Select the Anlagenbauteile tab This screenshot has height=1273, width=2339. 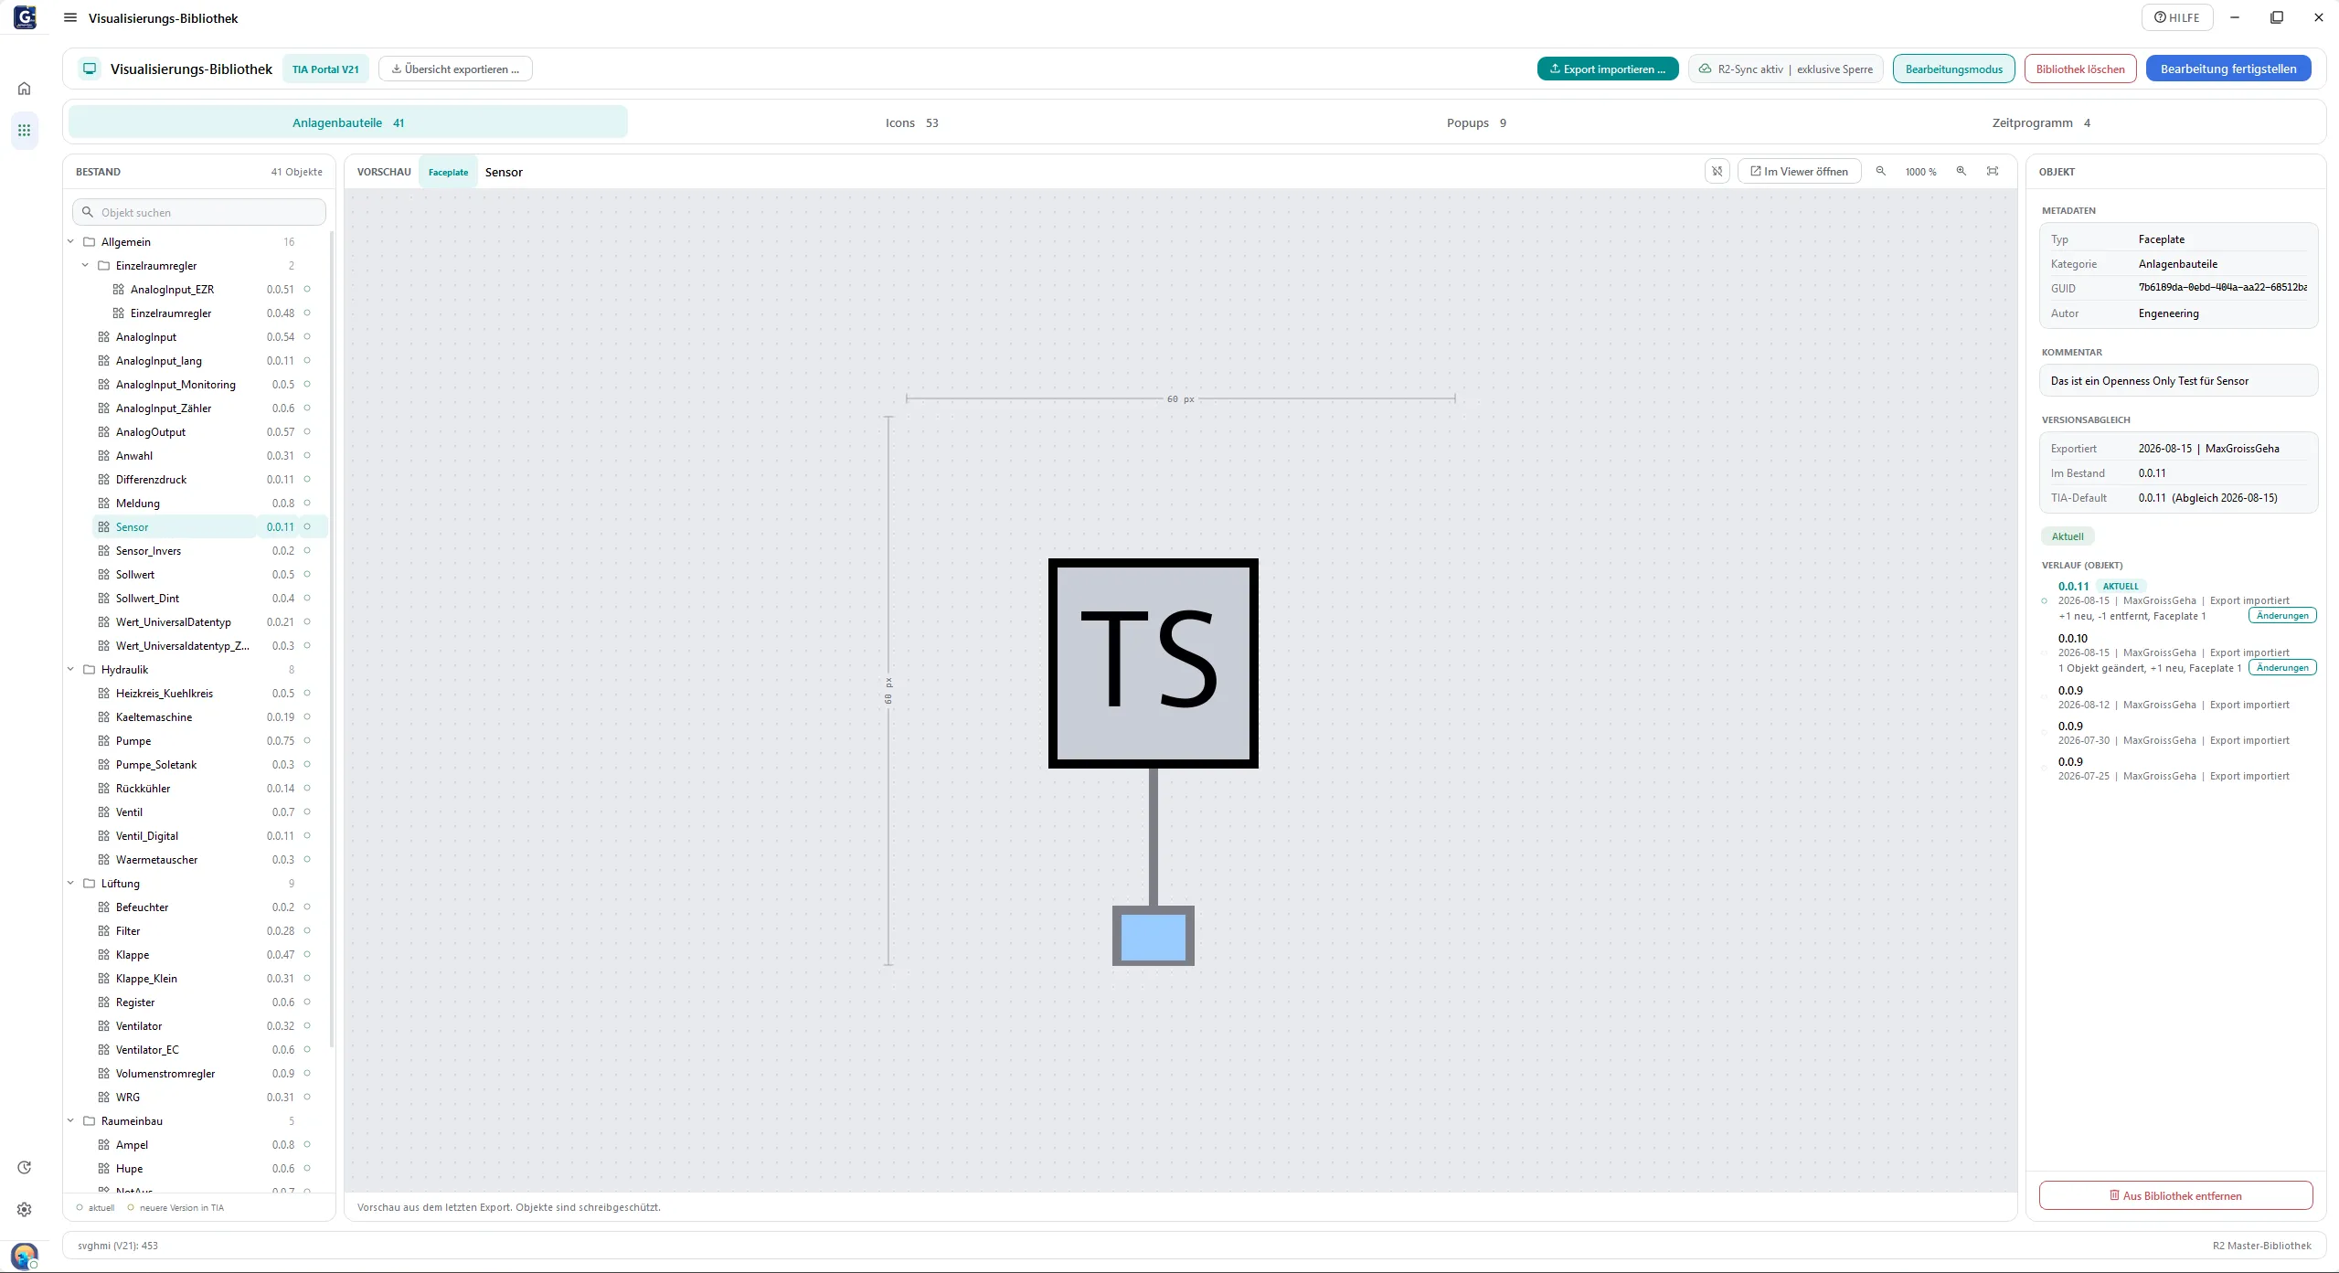click(348, 122)
